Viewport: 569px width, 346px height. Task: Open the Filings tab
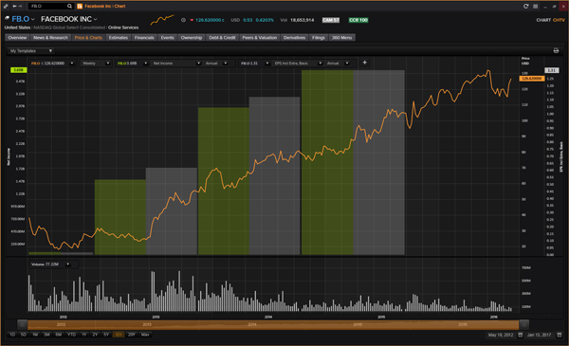coord(319,37)
